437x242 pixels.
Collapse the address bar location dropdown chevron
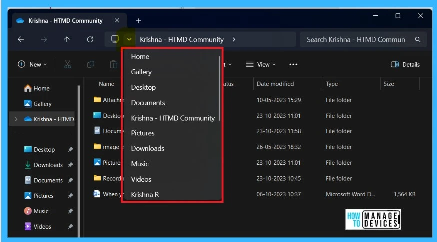pos(129,39)
